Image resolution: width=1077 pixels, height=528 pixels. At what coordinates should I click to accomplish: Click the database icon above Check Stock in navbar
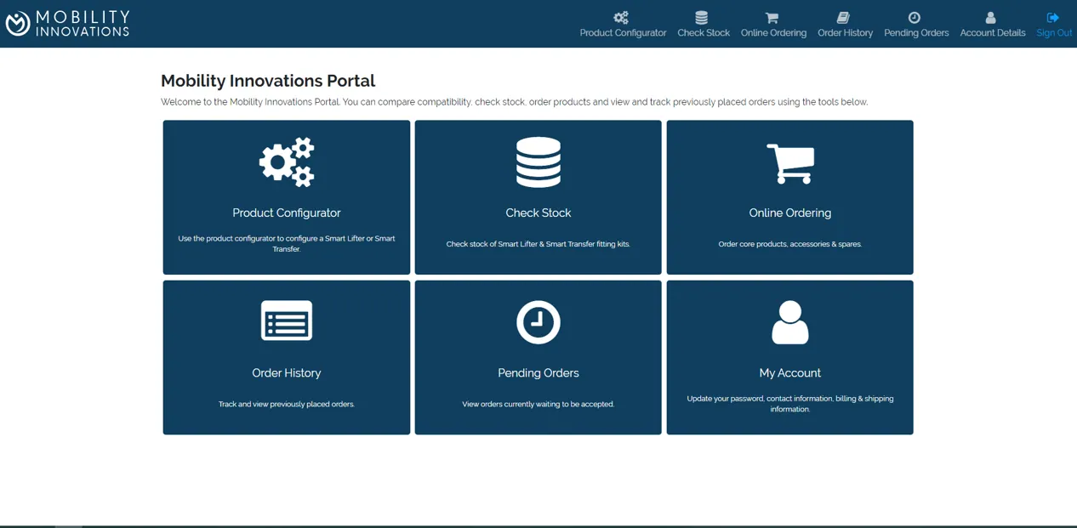(702, 18)
